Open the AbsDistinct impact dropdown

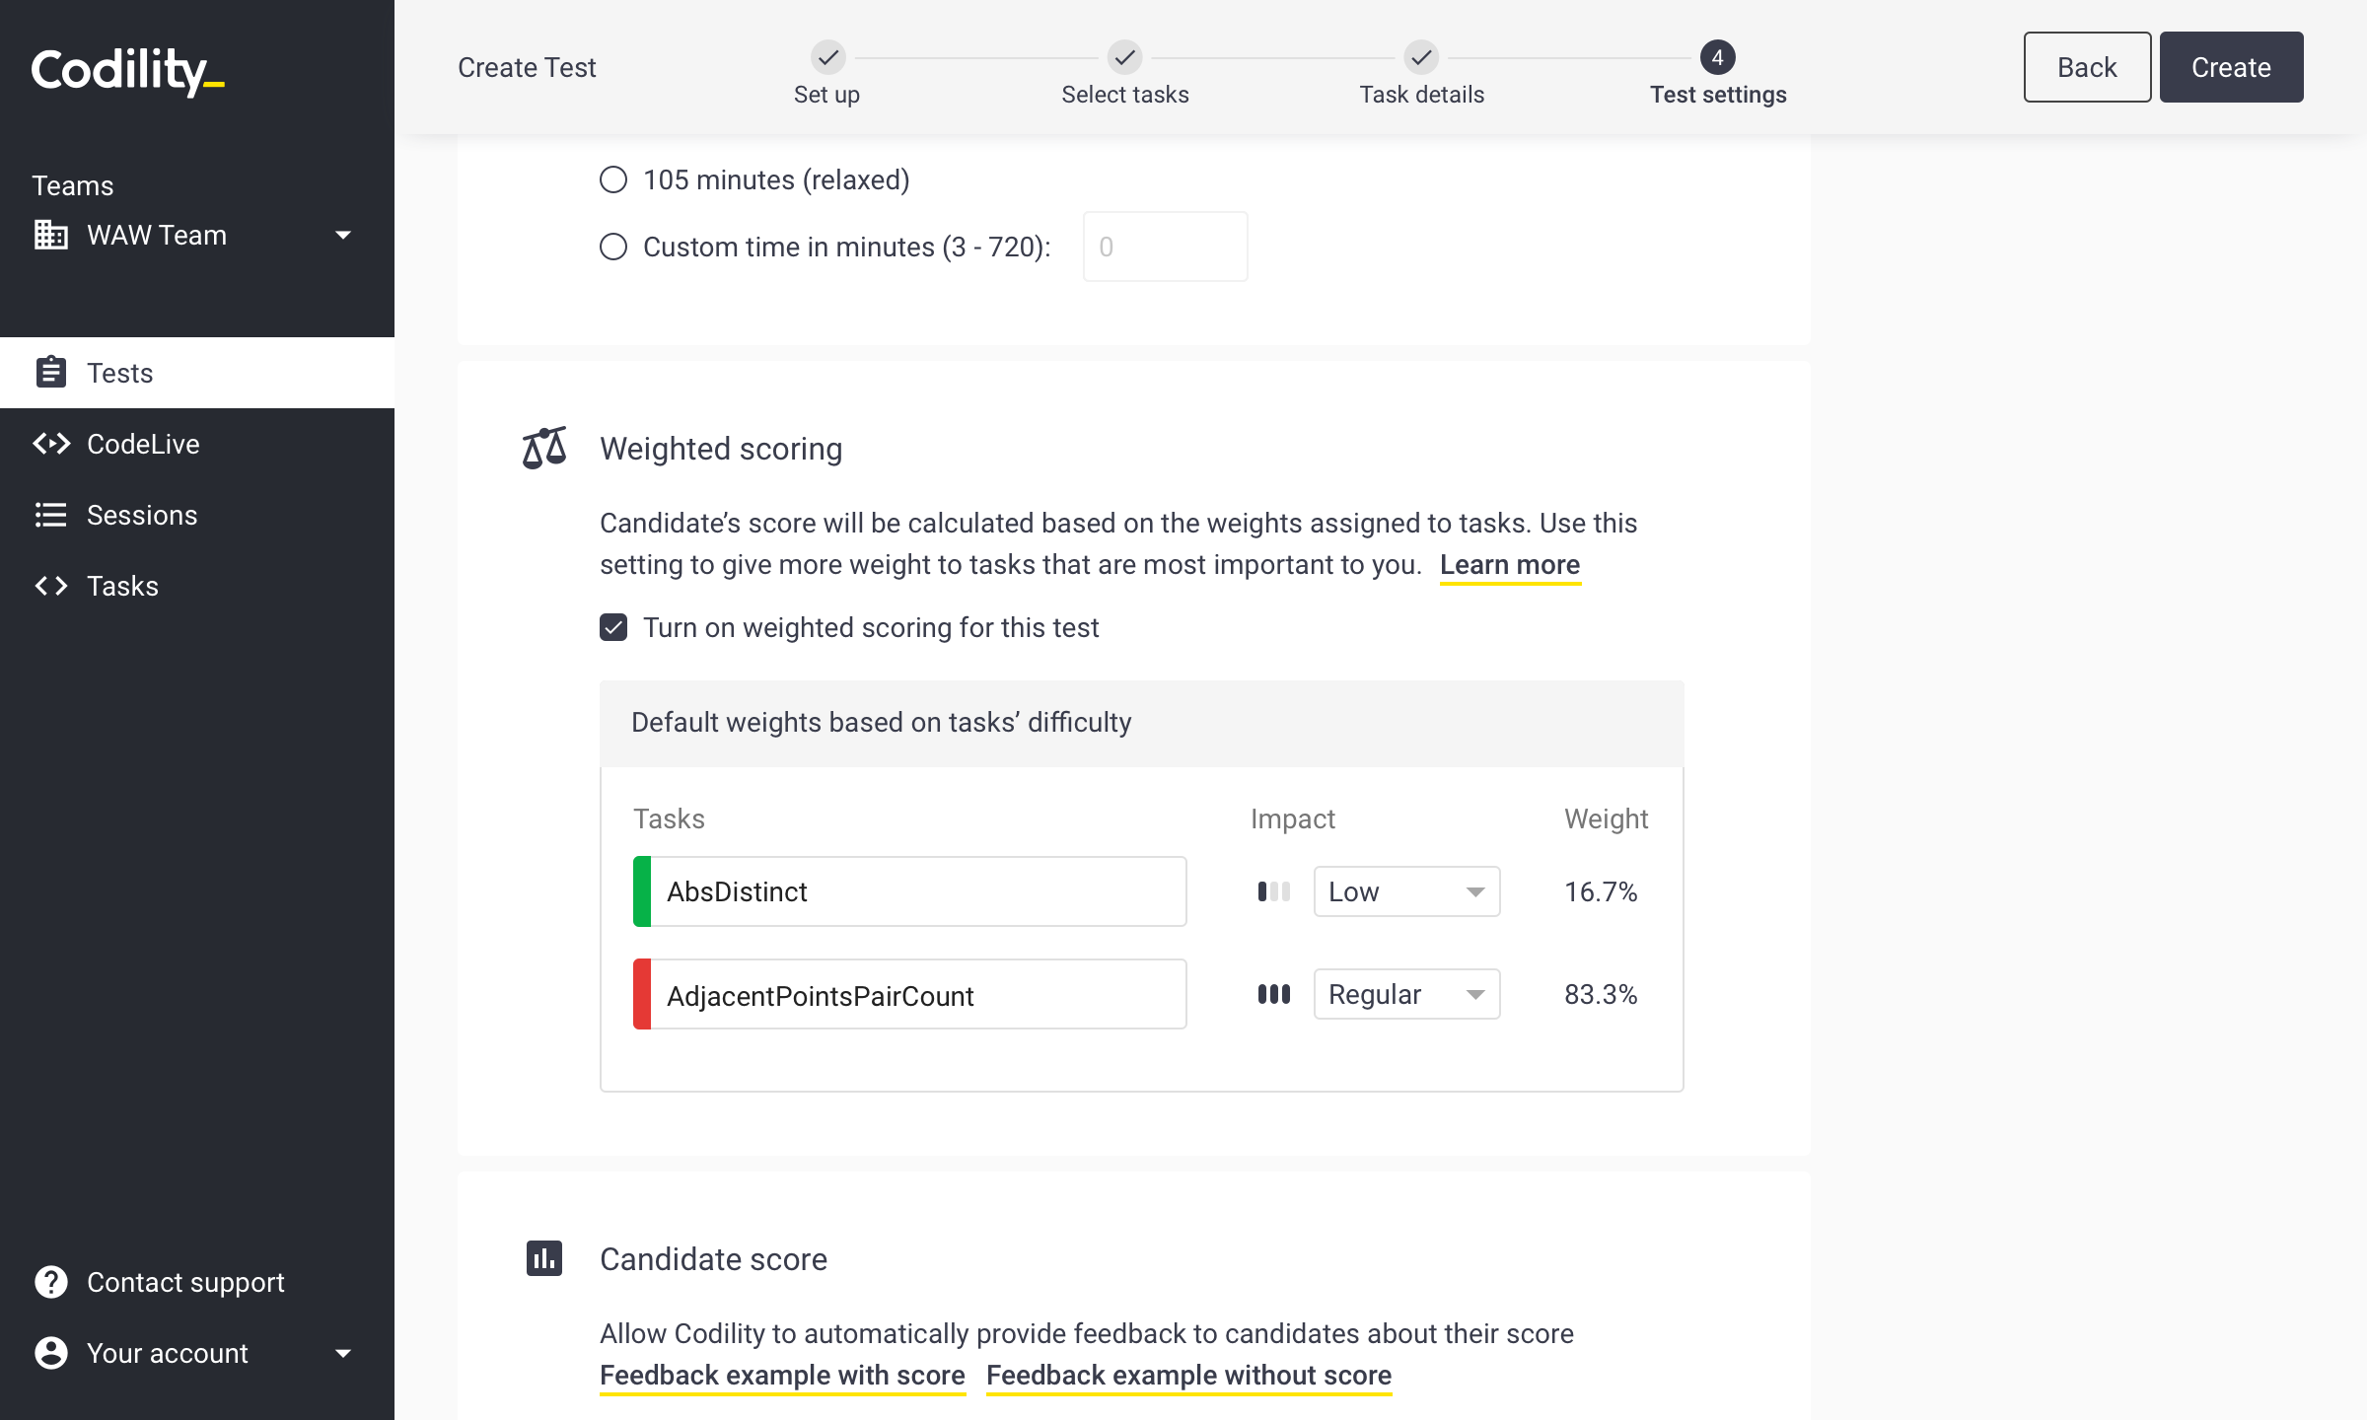1406,891
